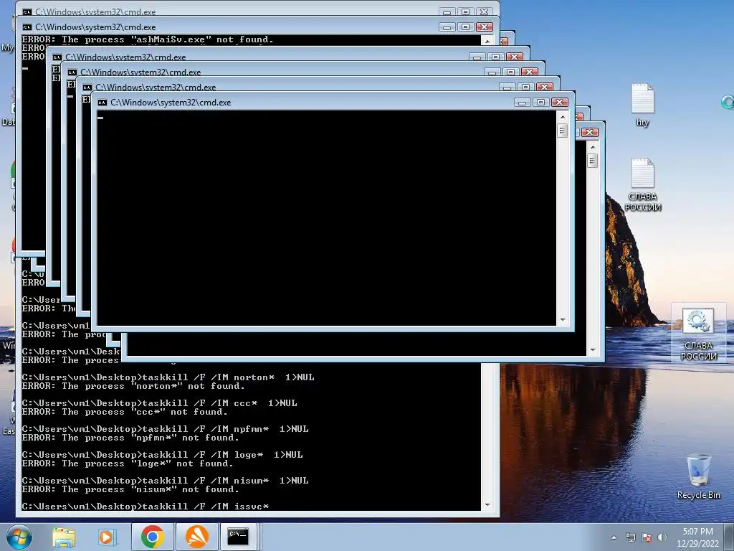The width and height of the screenshot is (734, 551).
Task: Open Avast antivirus from the taskbar
Action: coord(197,537)
